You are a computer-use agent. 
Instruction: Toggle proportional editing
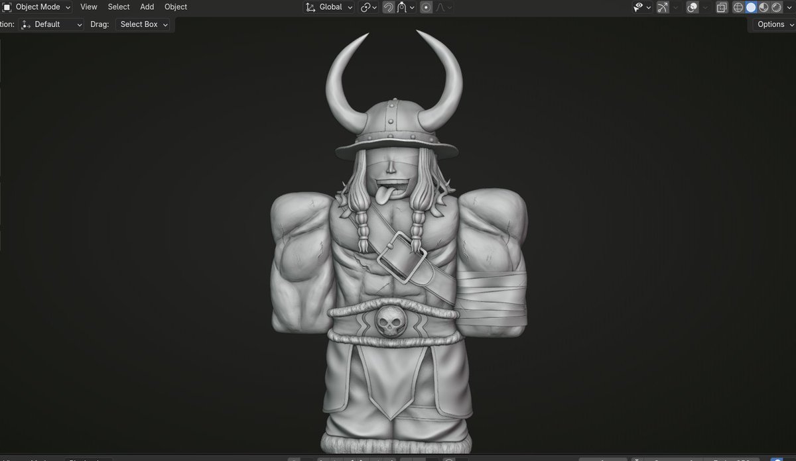pyautogui.click(x=427, y=7)
